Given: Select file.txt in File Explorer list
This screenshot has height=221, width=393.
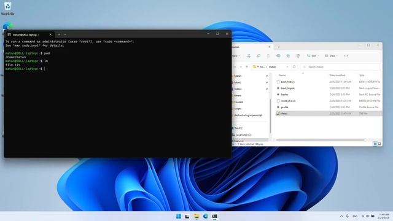Looking at the screenshot, I should point(329,114).
